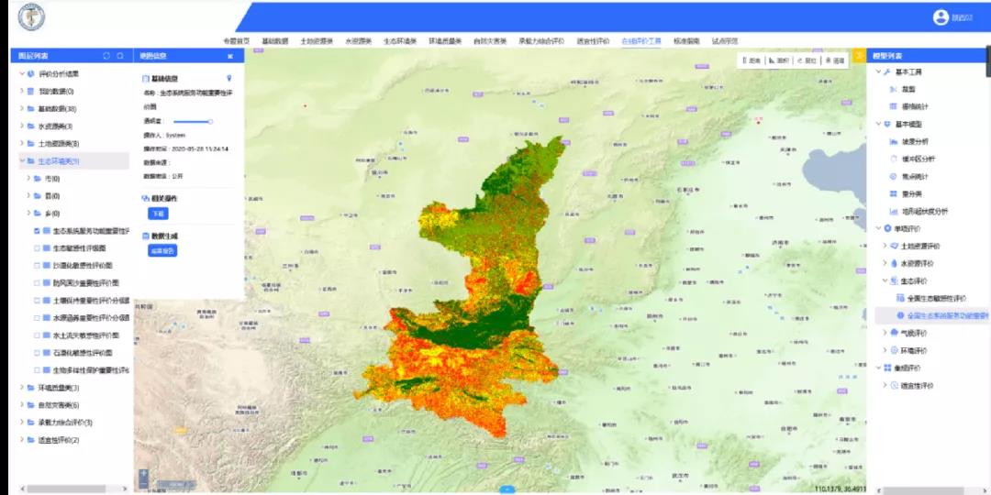Click the map zoom-in plus button
991x495 pixels.
click(143, 474)
